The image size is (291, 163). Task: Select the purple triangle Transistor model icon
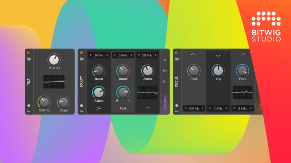coord(165,81)
